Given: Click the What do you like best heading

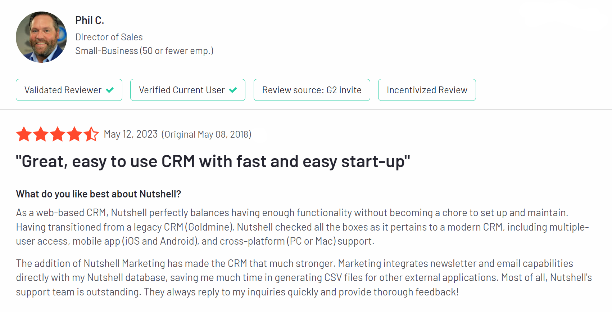Looking at the screenshot, I should [x=99, y=194].
